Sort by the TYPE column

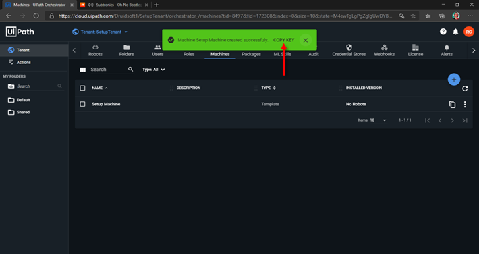(x=269, y=88)
